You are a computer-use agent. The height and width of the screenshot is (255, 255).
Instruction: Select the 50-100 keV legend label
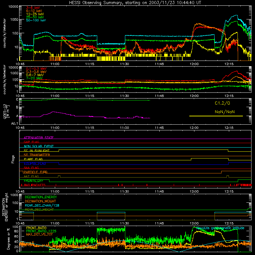tap(36, 20)
